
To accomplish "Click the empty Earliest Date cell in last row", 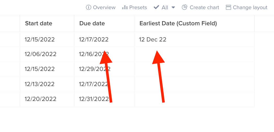I will (x=194, y=99).
